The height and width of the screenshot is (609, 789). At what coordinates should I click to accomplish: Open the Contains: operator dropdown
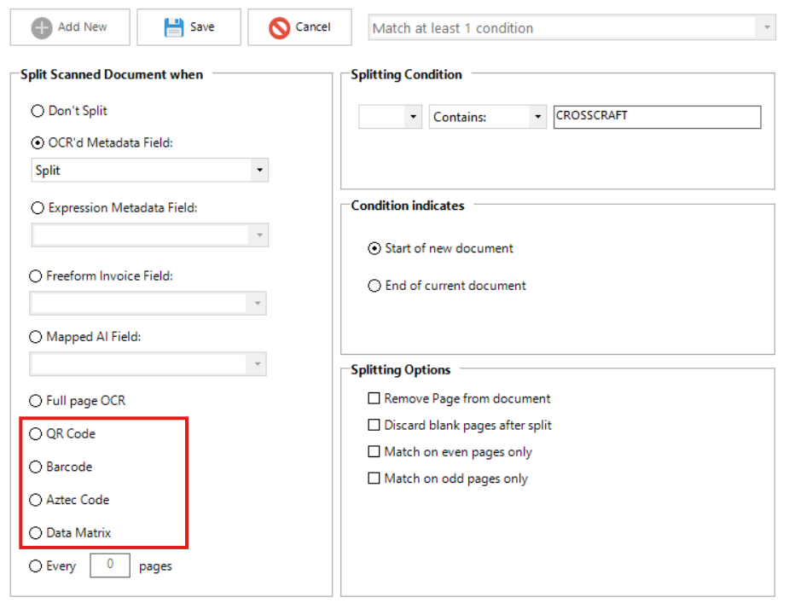point(537,118)
